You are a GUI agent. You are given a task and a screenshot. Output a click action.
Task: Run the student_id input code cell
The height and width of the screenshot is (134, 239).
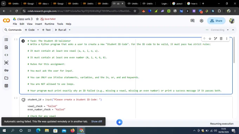(23, 100)
